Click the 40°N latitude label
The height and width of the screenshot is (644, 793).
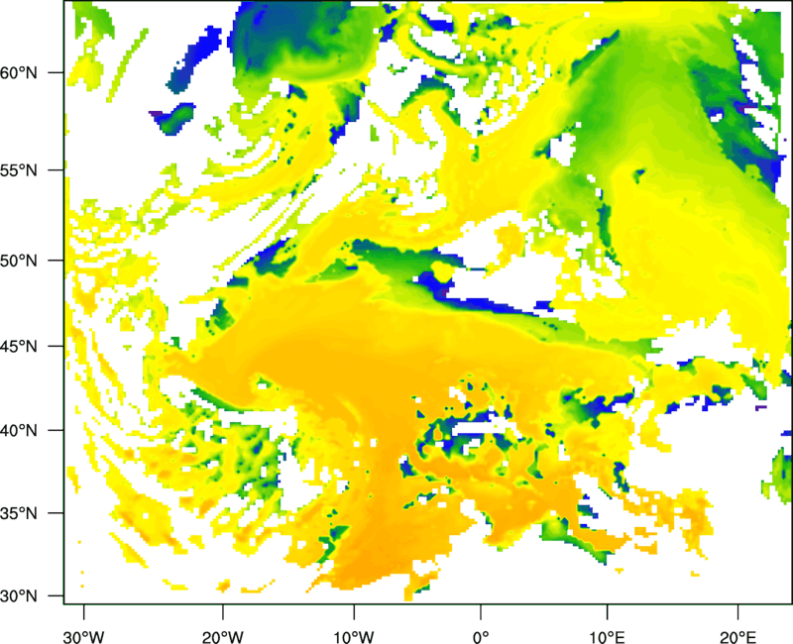pos(19,431)
